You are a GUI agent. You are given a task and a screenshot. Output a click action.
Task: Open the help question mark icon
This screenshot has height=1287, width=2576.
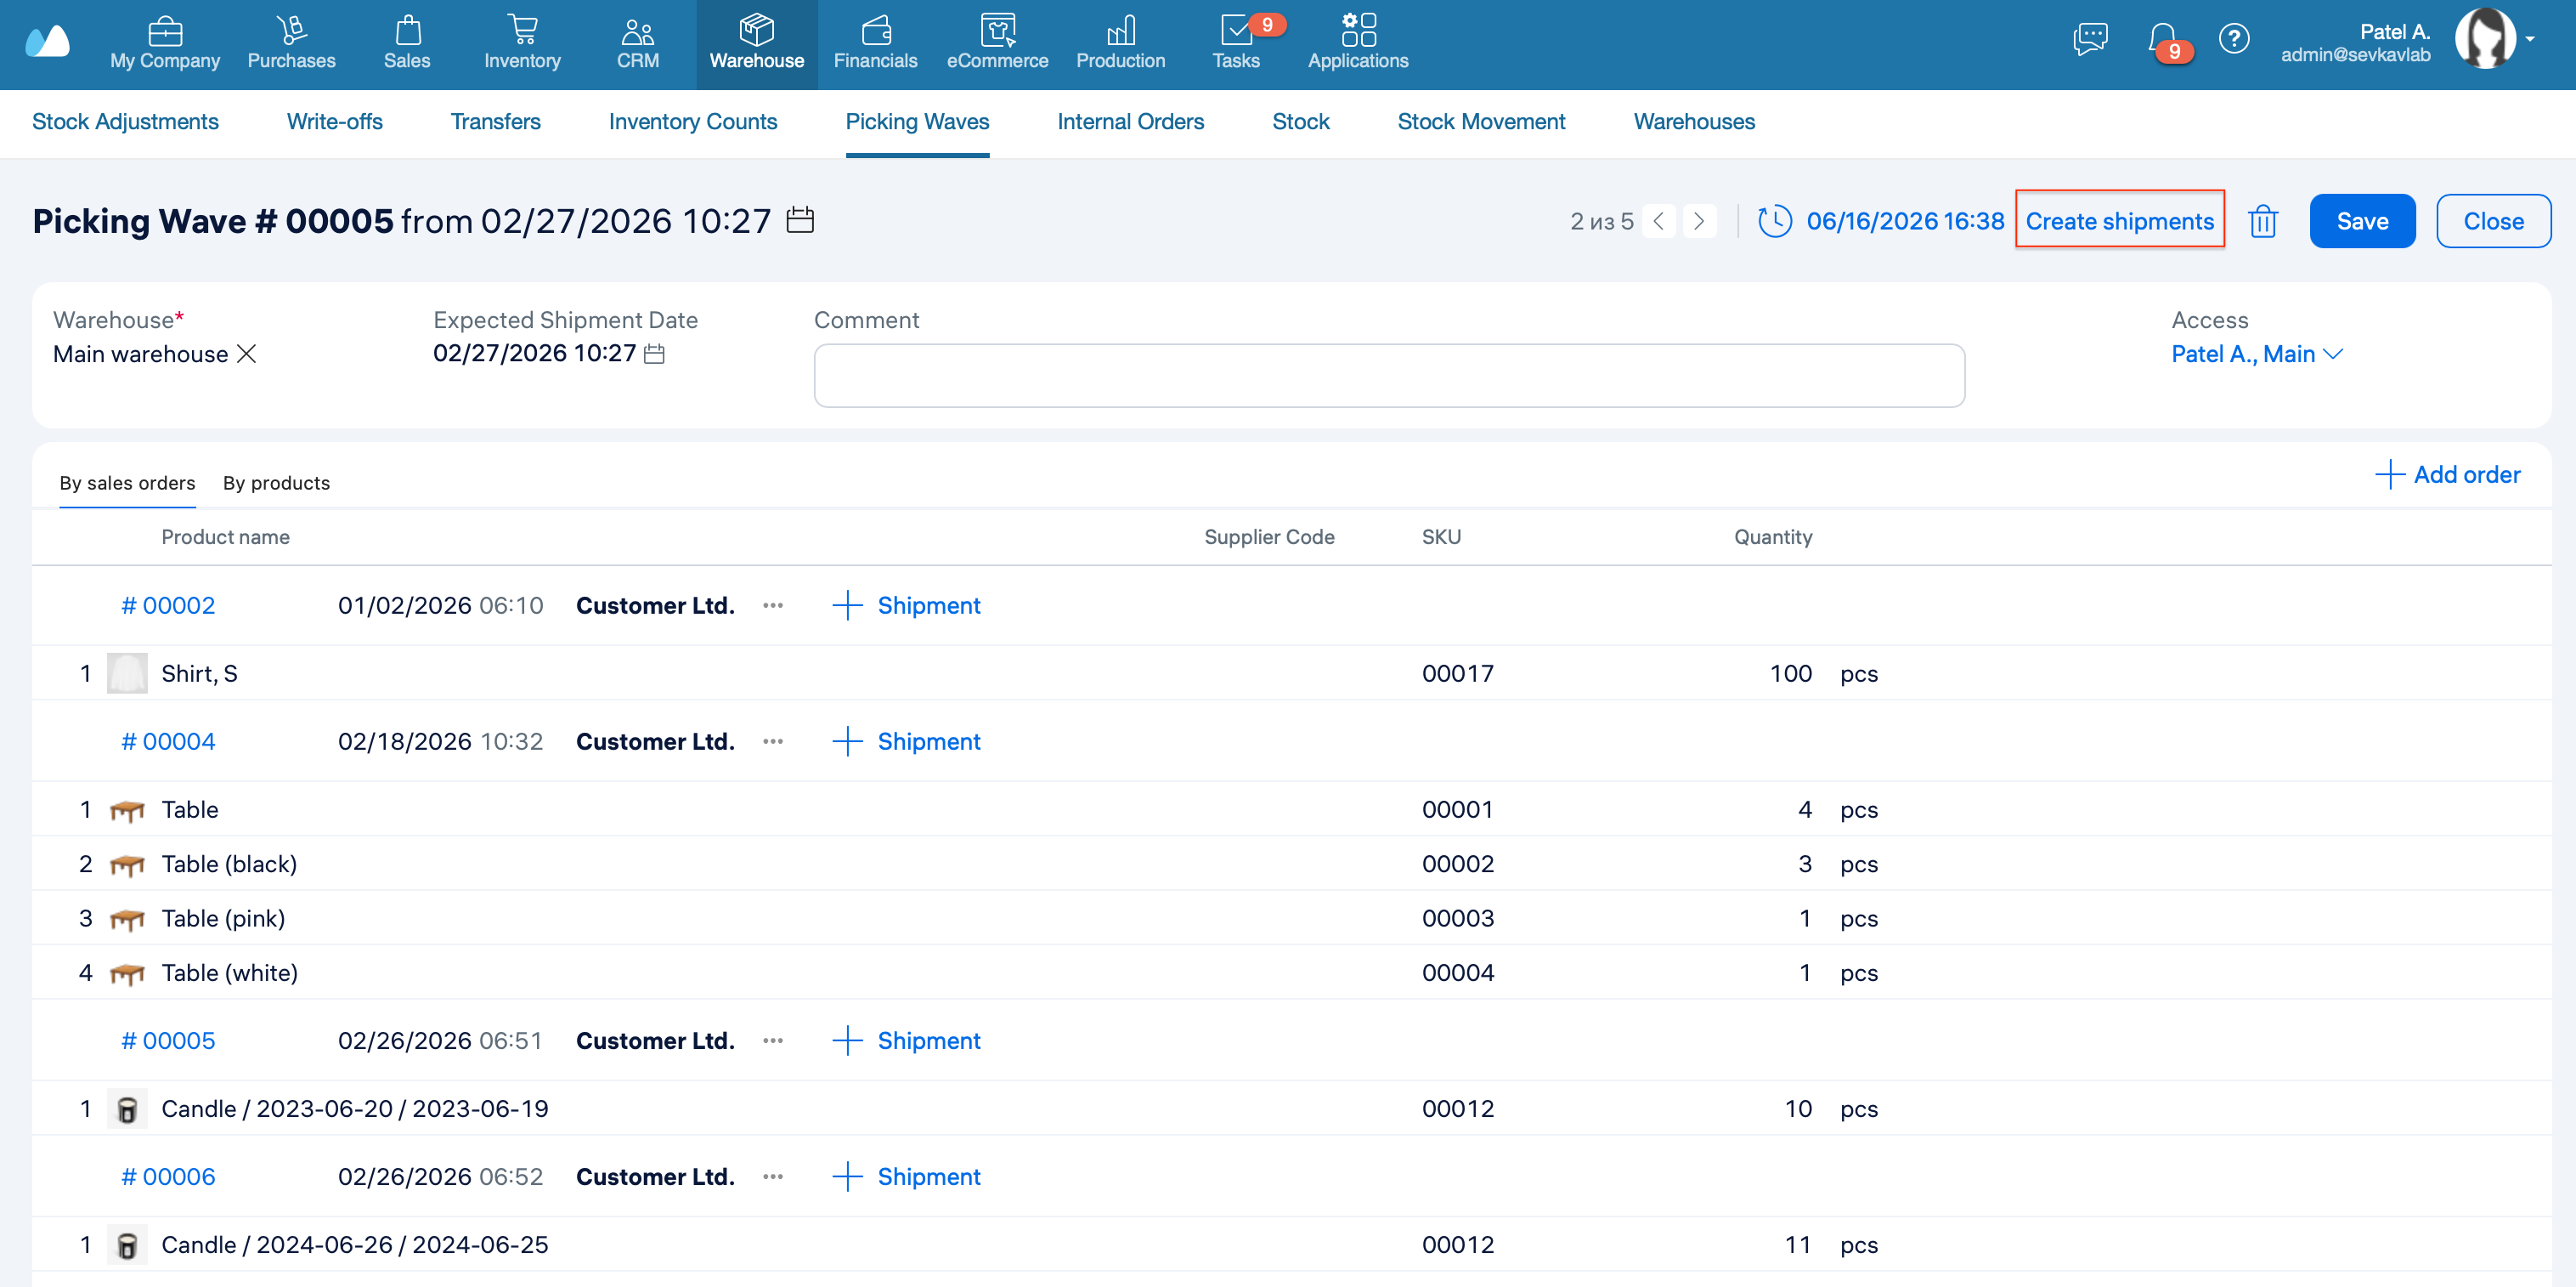[x=2233, y=39]
